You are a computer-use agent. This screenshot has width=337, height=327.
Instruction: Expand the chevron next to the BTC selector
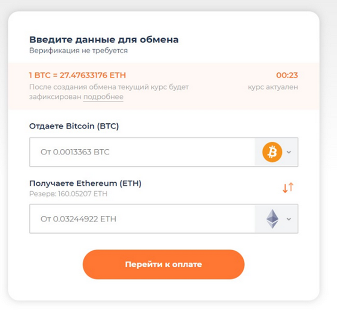point(289,152)
